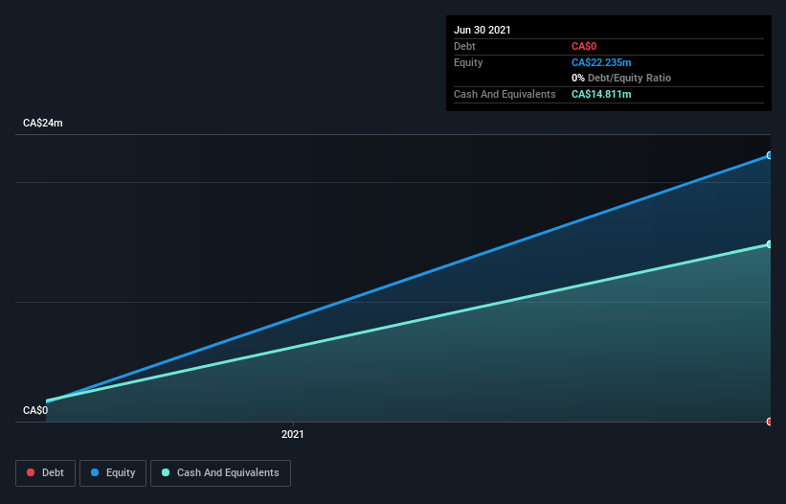Select the red Debt data point marker
This screenshot has width=786, height=504.
[769, 422]
